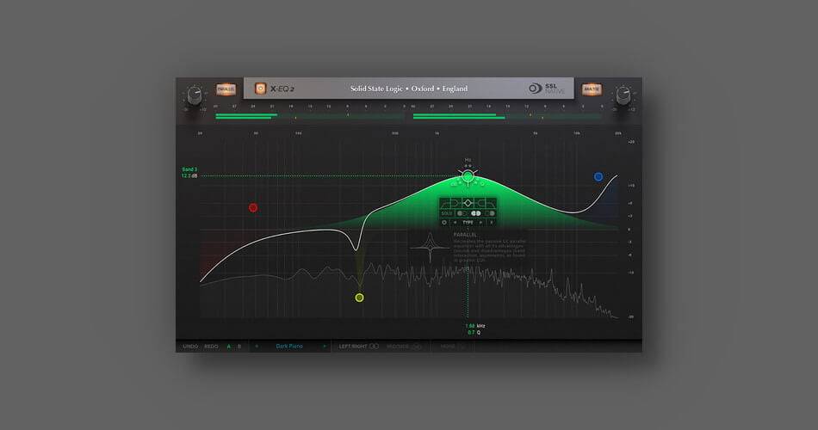Switch to the A setting
The image size is (818, 430).
click(228, 346)
